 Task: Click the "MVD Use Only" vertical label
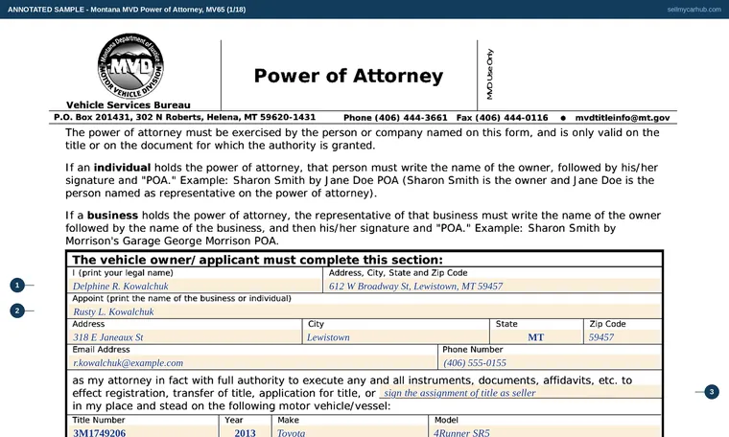[489, 74]
